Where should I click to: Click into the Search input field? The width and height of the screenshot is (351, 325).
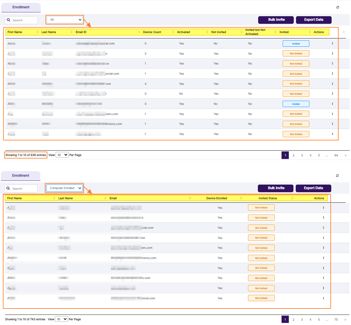pos(22,20)
